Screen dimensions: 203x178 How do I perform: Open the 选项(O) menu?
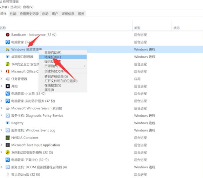pyautogui.click(x=16, y=7)
